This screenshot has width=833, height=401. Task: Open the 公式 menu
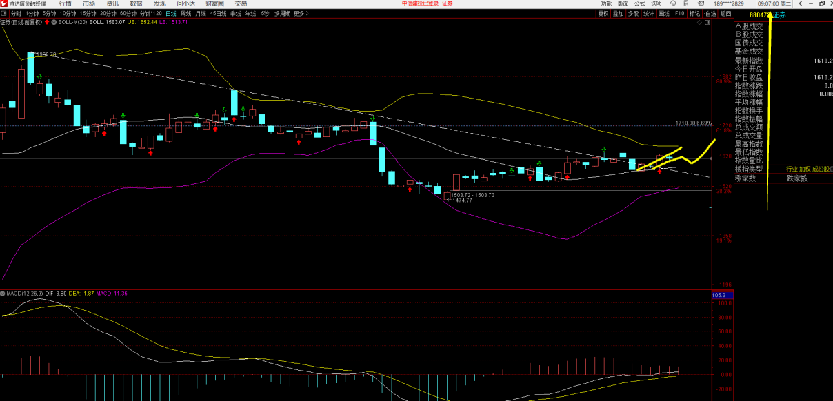coord(639,3)
